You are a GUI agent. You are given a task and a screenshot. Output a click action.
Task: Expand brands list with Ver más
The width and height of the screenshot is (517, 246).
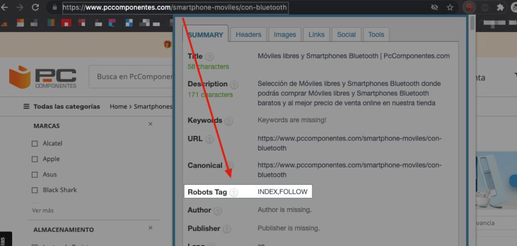(43, 210)
